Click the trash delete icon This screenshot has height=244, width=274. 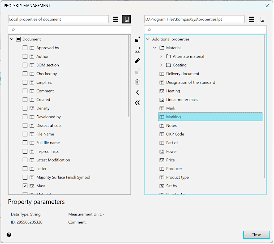137,82
